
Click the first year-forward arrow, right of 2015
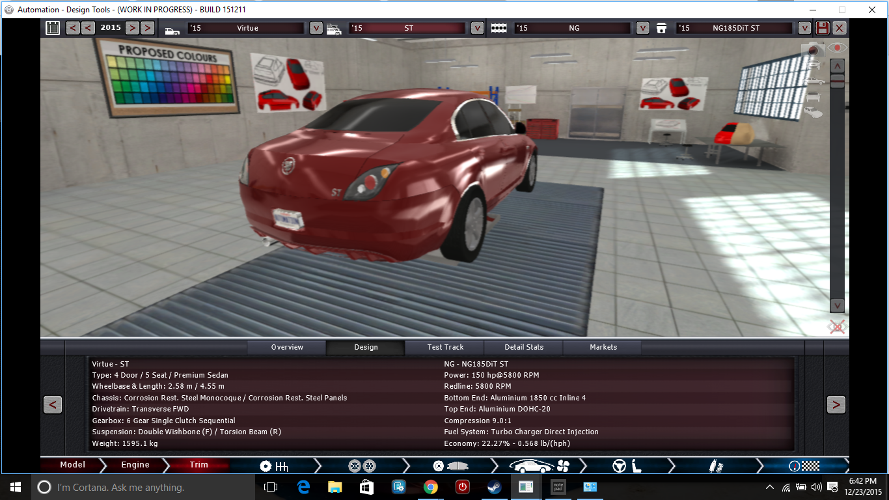pyautogui.click(x=132, y=28)
